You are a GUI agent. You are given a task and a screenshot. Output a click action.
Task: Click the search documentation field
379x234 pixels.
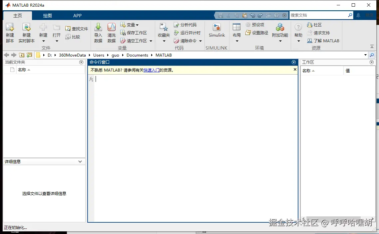[x=318, y=15]
